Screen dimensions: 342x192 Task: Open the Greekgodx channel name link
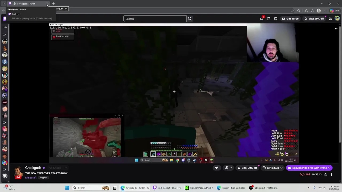click(x=33, y=168)
